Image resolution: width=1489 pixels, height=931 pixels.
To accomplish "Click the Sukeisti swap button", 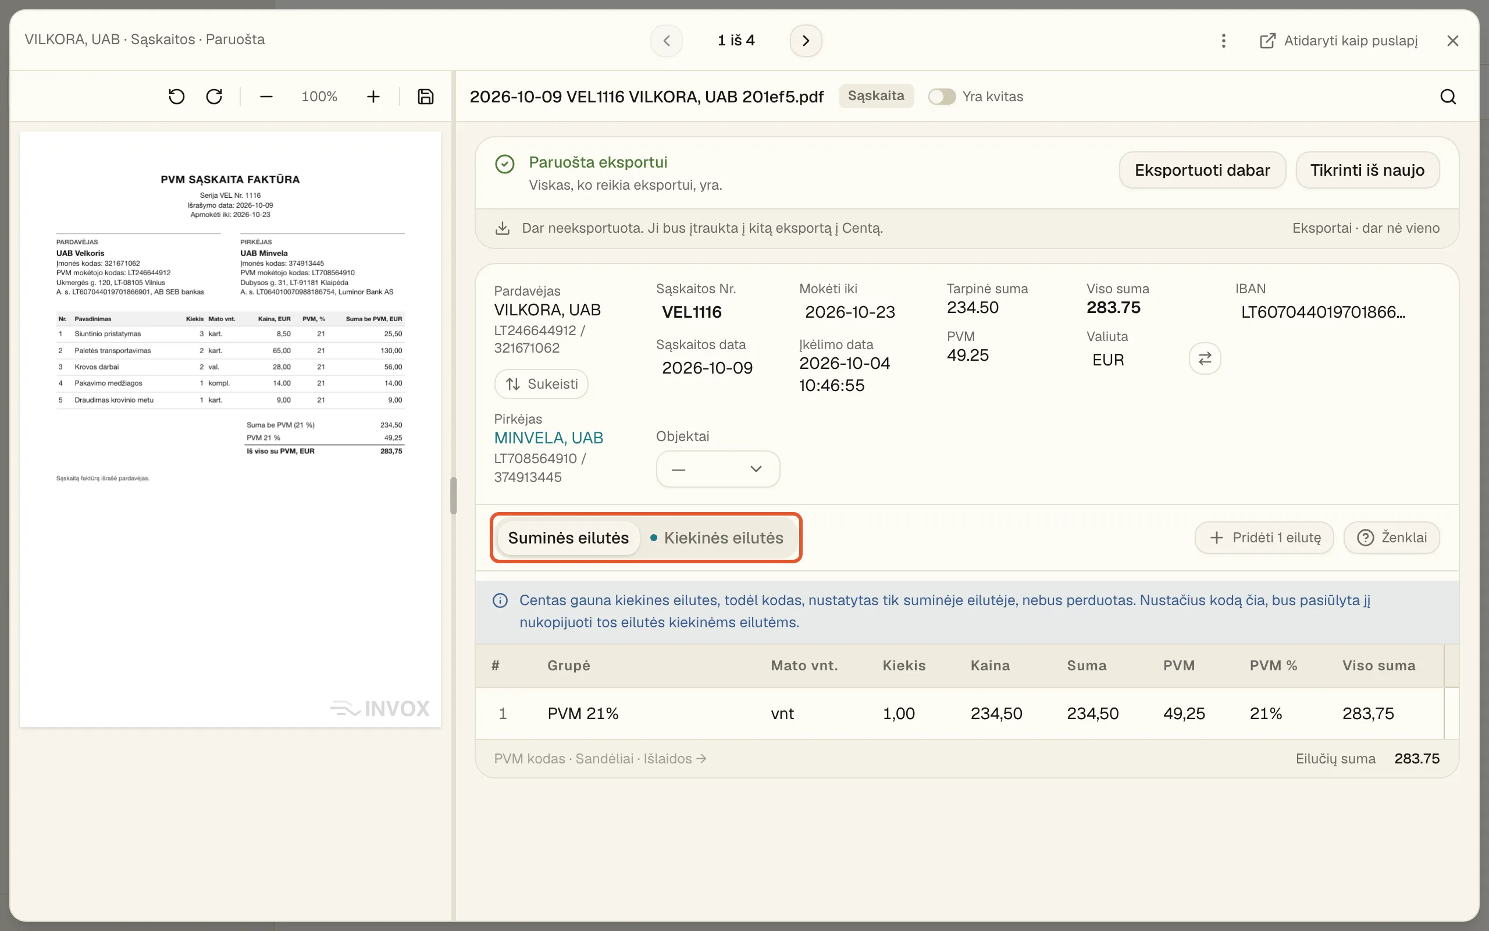I will click(x=541, y=384).
